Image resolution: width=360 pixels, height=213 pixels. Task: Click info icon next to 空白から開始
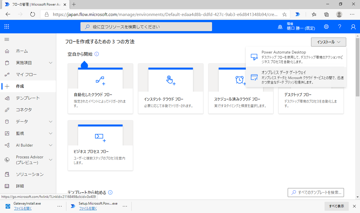coord(97,54)
